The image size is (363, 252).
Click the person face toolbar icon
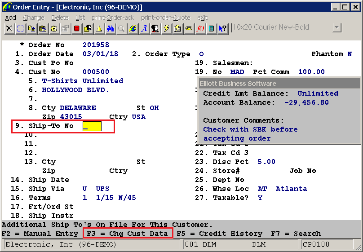[155, 29]
